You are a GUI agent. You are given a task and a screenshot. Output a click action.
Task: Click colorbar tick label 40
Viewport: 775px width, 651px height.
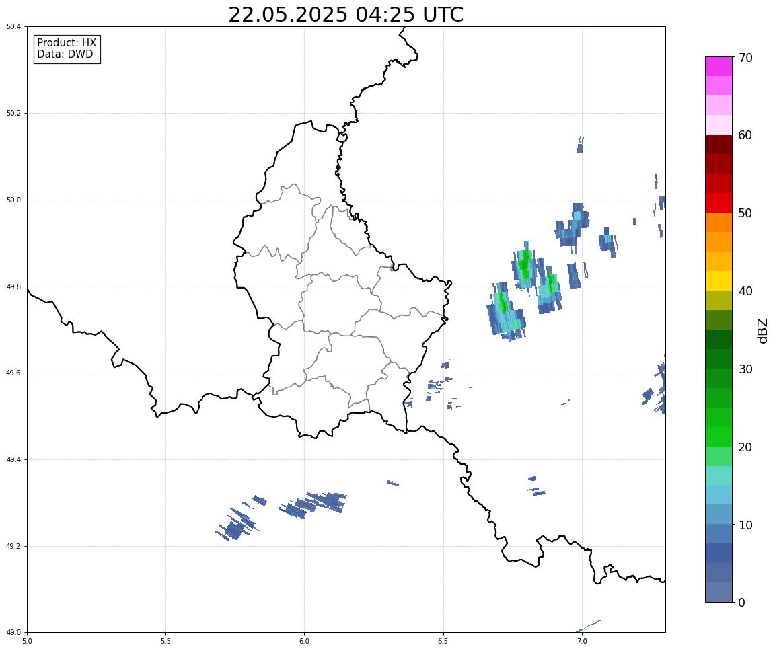coord(745,291)
